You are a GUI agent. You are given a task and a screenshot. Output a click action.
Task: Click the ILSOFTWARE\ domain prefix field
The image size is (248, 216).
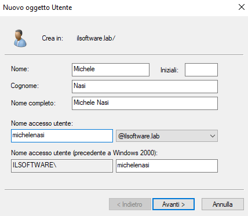tap(62, 166)
